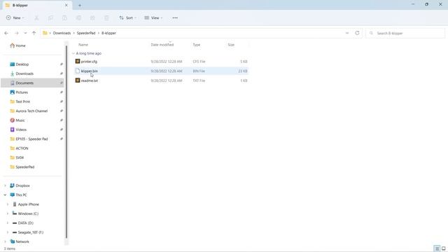Click the Delete trash icon
448x252 pixels.
click(106, 17)
